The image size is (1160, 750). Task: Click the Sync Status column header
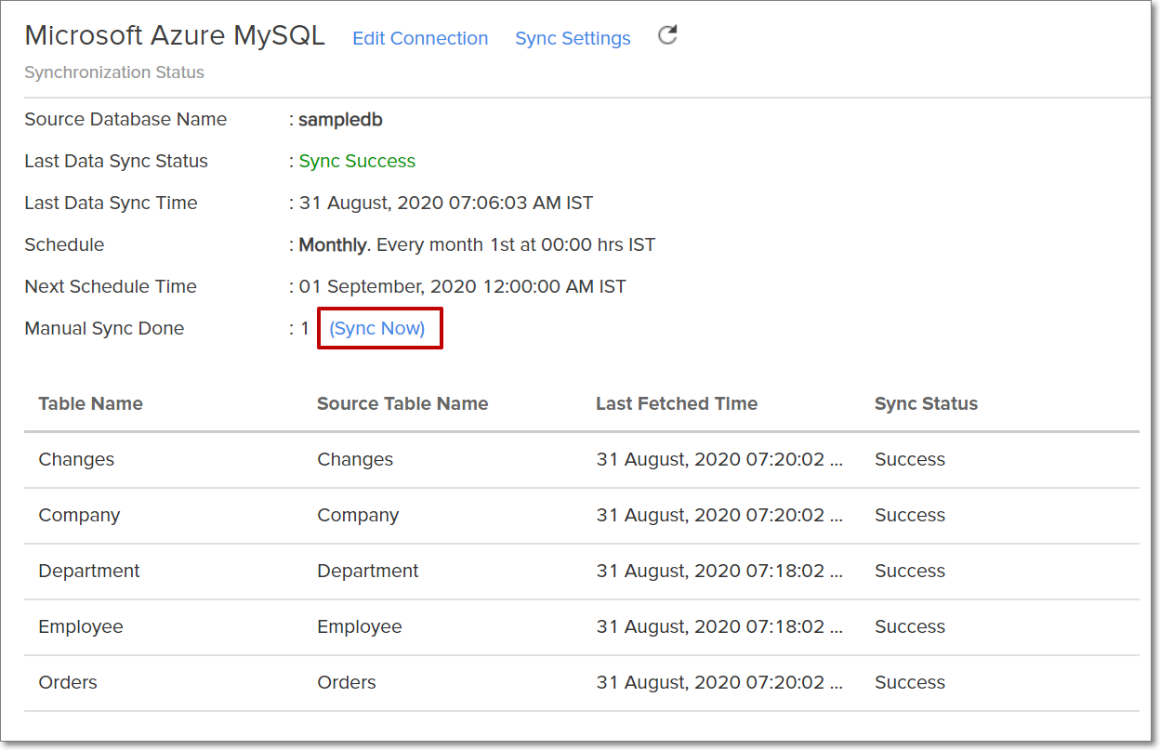(926, 403)
